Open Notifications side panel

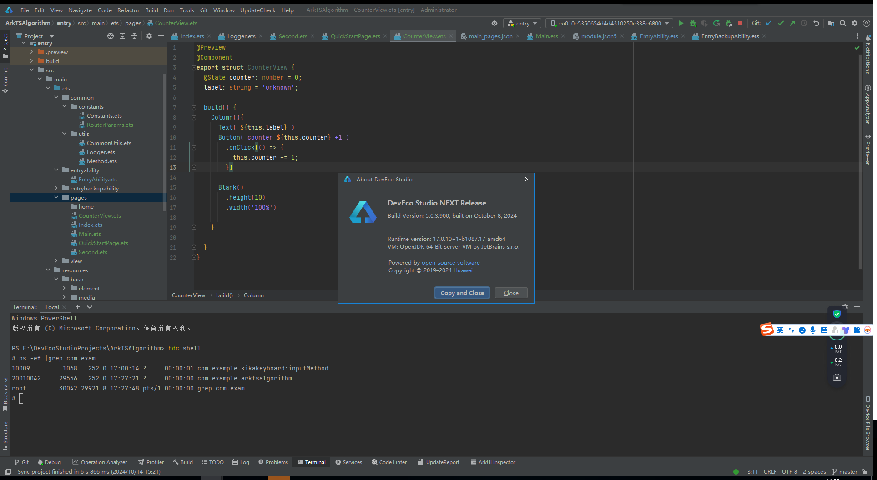tap(868, 54)
